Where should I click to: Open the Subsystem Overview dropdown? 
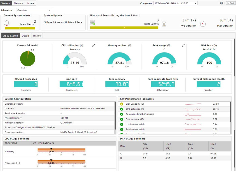point(34,10)
